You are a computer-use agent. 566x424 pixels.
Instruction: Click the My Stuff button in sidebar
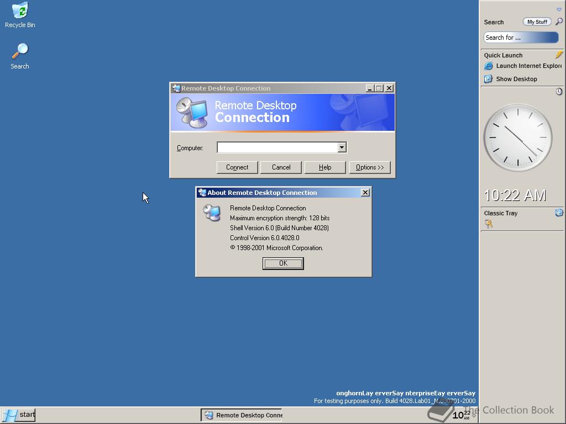[537, 22]
